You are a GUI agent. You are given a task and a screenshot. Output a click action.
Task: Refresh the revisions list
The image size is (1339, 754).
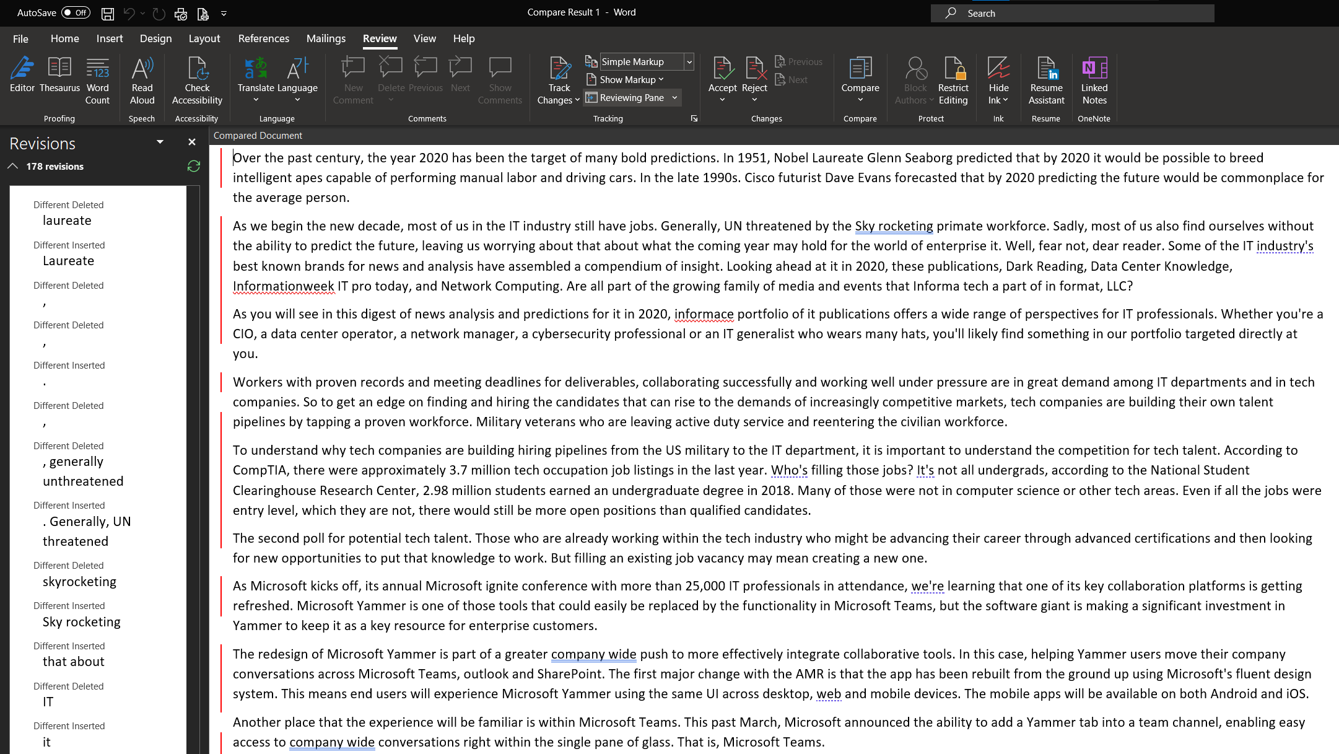(193, 166)
